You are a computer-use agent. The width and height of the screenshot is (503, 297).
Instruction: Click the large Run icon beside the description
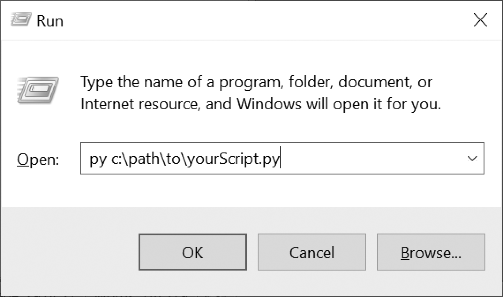[x=38, y=90]
